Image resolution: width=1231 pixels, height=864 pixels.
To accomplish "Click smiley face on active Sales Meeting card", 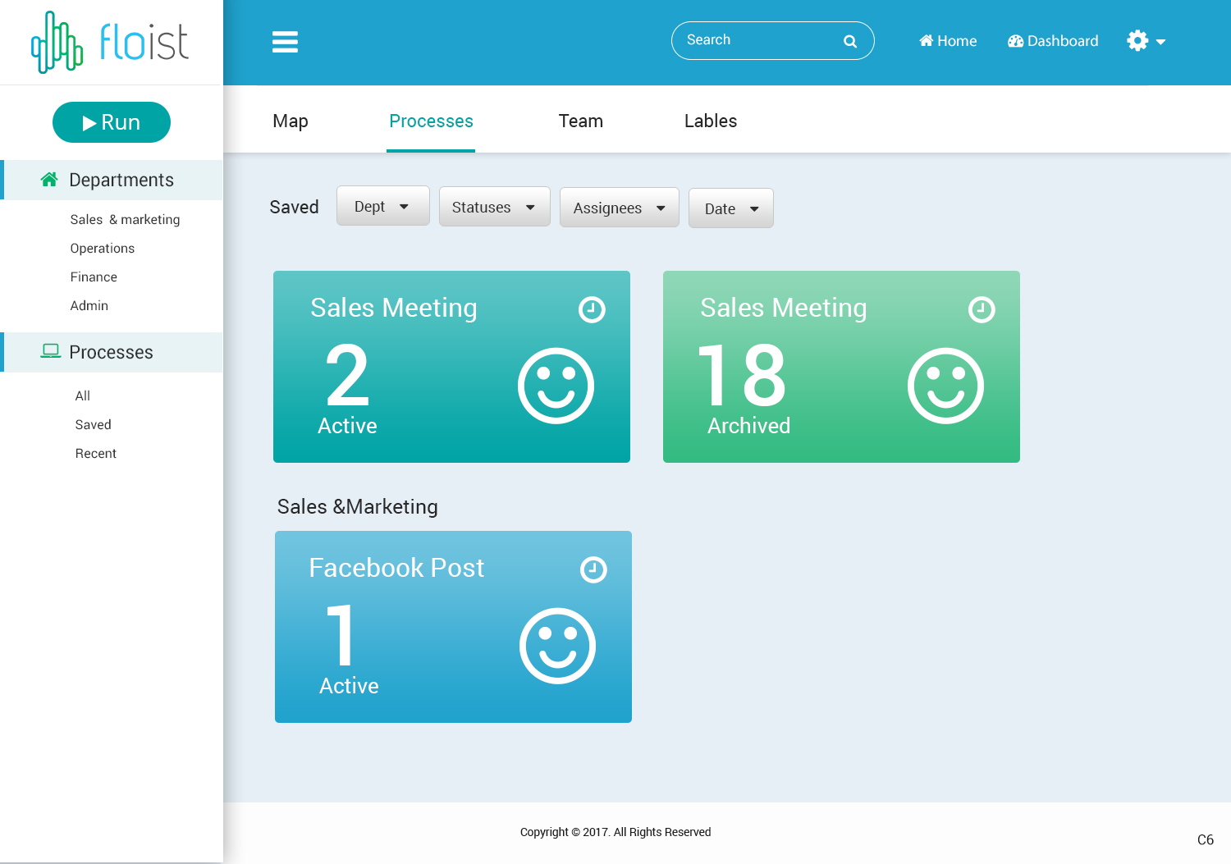I will tap(556, 386).
